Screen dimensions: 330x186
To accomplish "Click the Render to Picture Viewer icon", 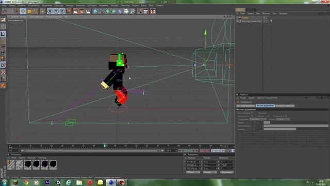I will pos(81,11).
